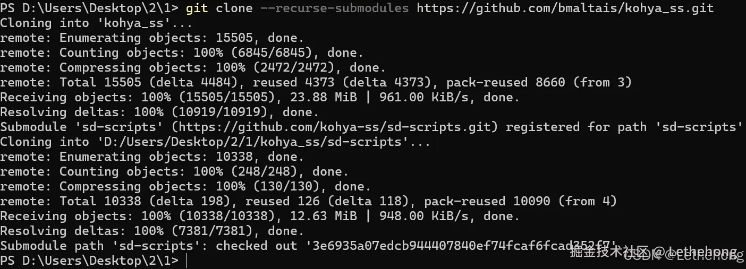Click the 'Resolving deltas: 100% (10919/10919)' line
The width and height of the screenshot is (746, 269).
coord(159,112)
